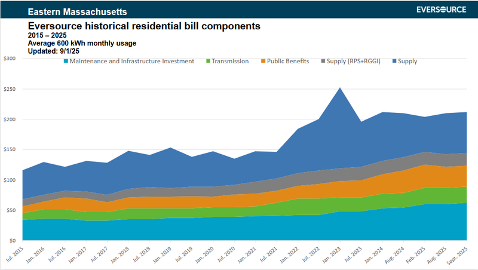Click the chart title about historical residential bill components

[x=144, y=26]
